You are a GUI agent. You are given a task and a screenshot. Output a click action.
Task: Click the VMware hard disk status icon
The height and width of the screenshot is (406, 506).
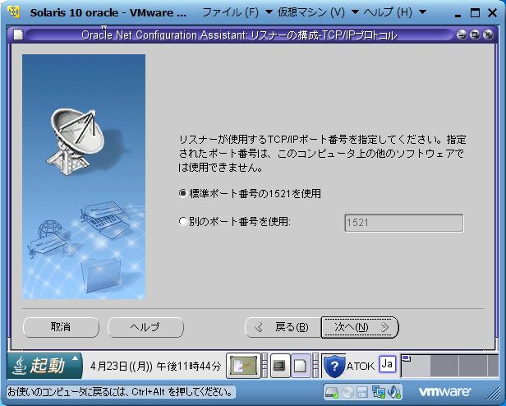[x=331, y=392]
